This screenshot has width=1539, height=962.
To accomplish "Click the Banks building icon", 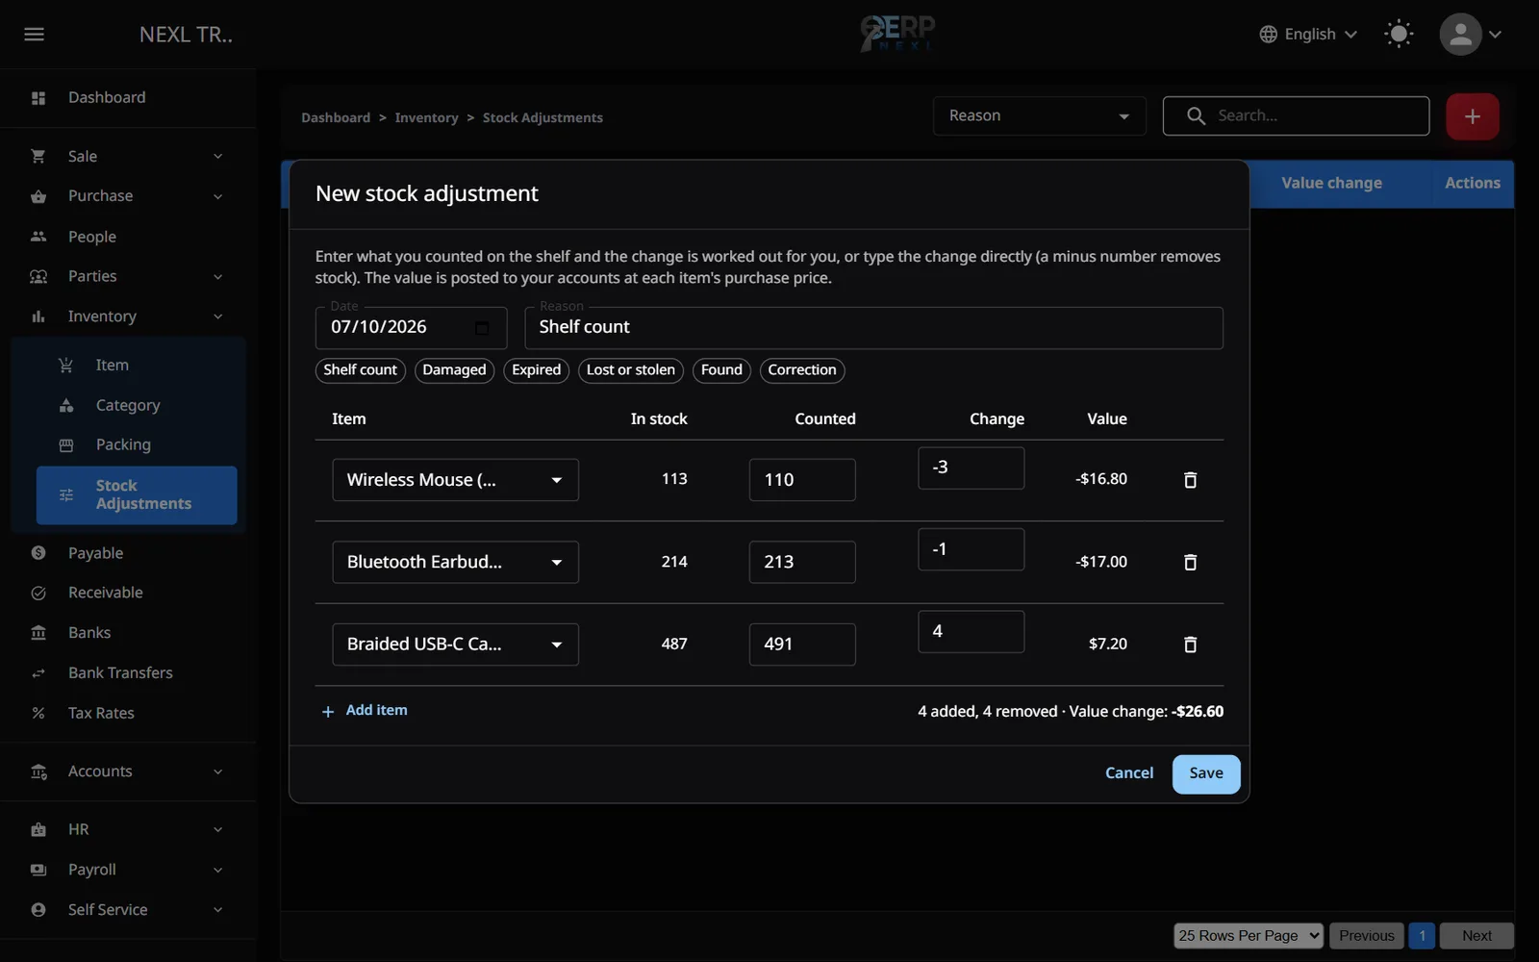I will click(38, 633).
